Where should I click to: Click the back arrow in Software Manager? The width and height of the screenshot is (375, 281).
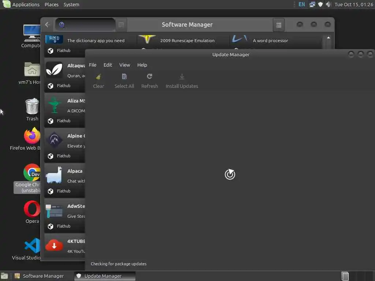click(47, 25)
